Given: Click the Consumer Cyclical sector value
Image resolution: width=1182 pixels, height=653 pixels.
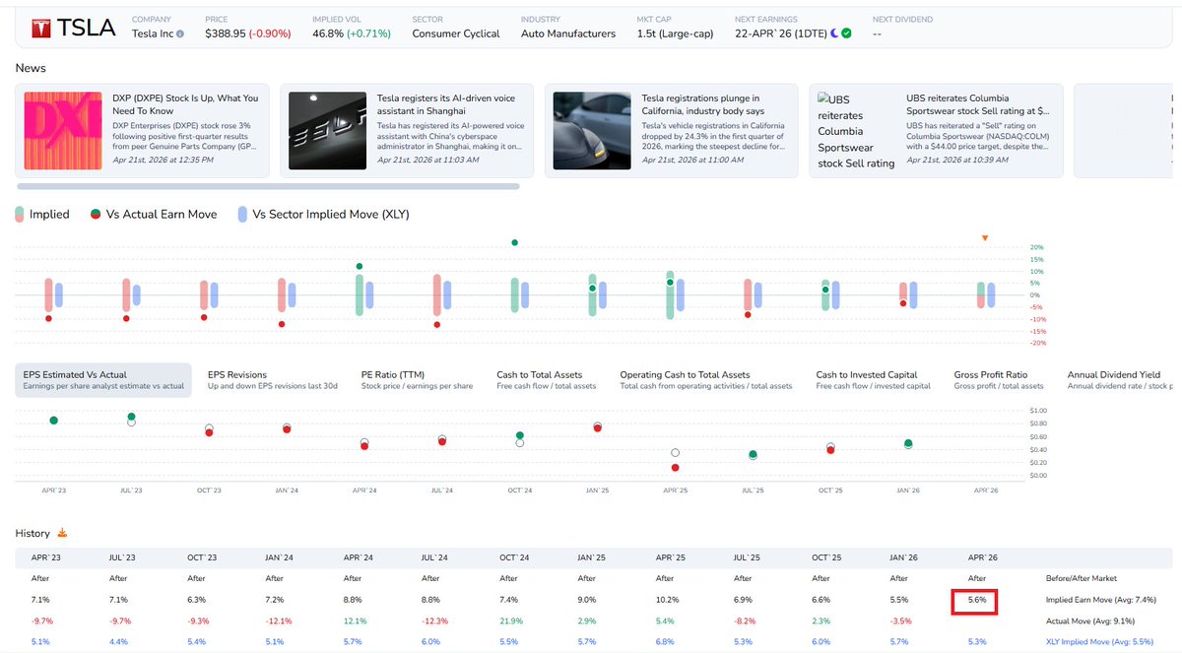Looking at the screenshot, I should pyautogui.click(x=455, y=33).
